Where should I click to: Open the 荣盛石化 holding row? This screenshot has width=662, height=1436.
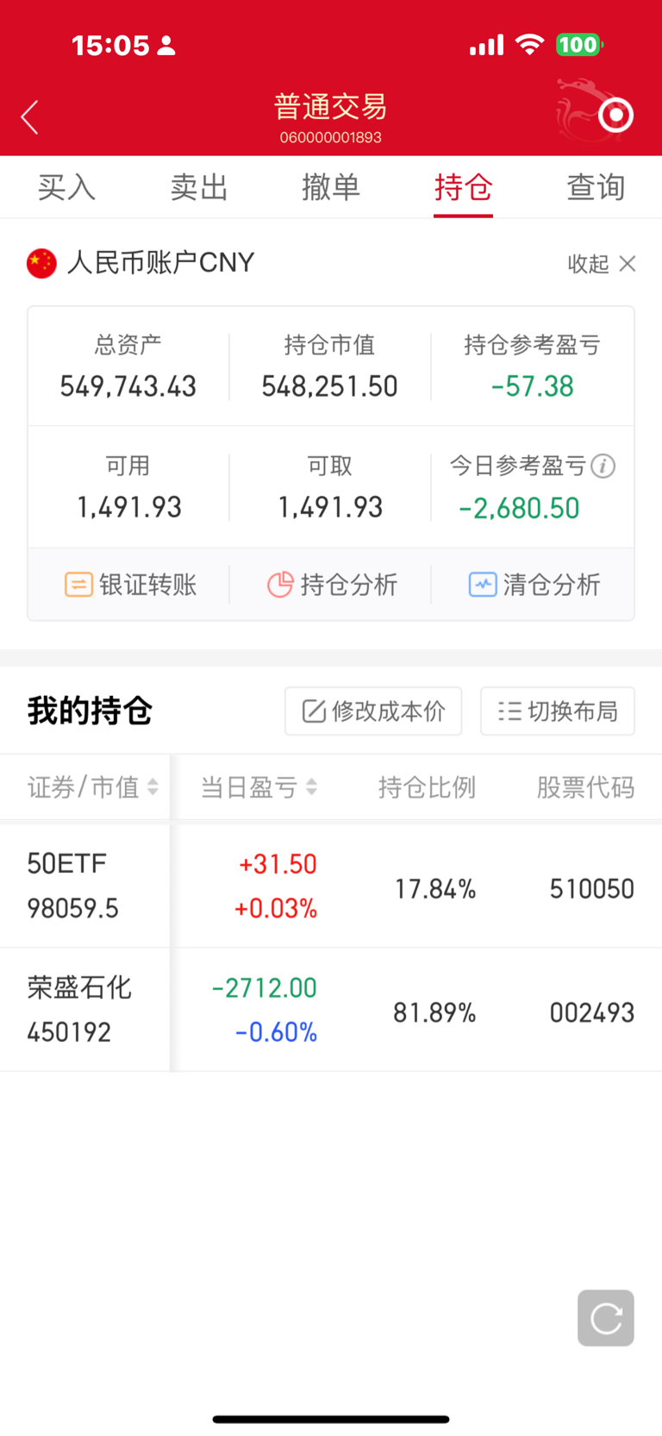coord(331,1010)
